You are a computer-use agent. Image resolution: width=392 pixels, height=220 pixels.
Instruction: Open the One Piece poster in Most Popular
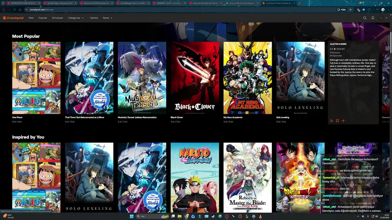(x=36, y=78)
